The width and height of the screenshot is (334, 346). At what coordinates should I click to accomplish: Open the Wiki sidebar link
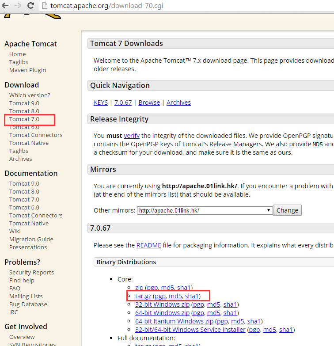15,231
